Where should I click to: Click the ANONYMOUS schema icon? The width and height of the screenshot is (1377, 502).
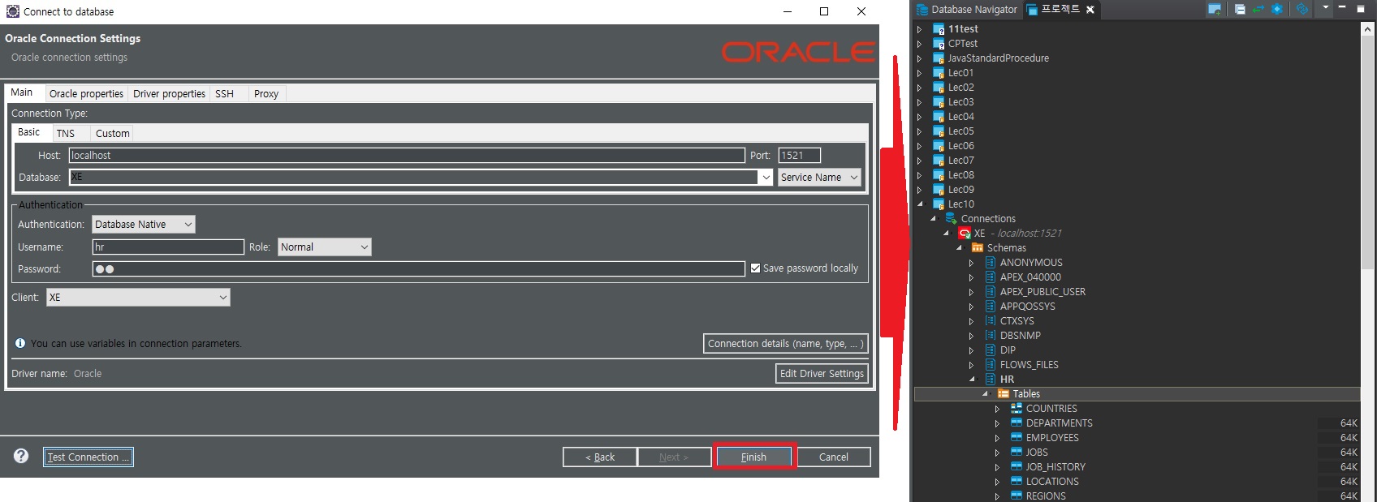pyautogui.click(x=991, y=262)
